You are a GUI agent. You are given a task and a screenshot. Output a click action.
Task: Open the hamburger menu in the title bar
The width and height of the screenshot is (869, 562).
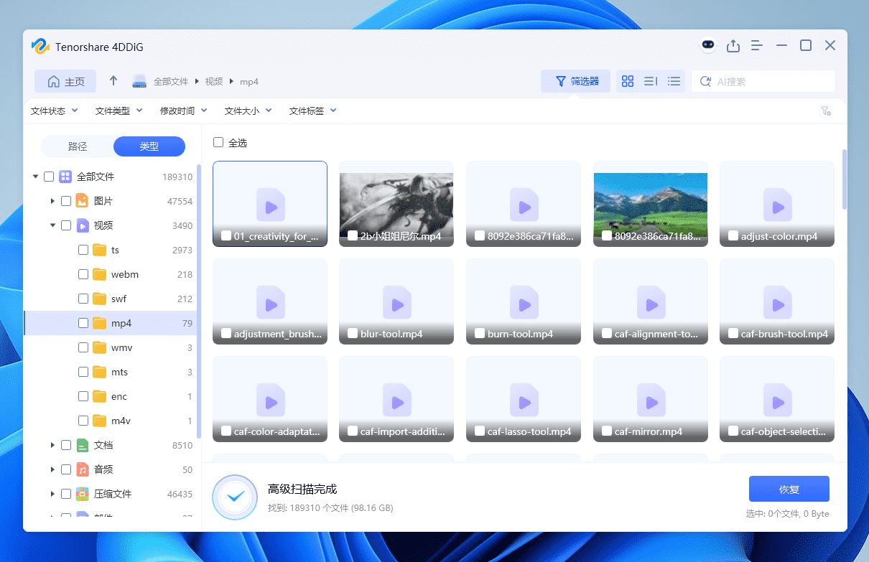tap(756, 45)
